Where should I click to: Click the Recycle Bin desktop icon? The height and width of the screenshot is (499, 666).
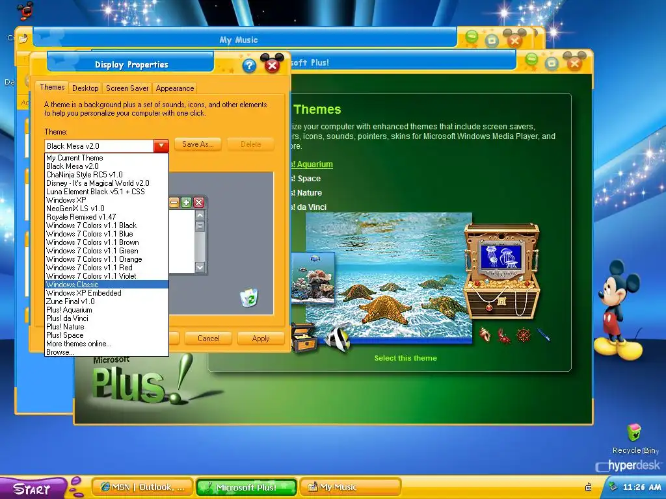(634, 433)
